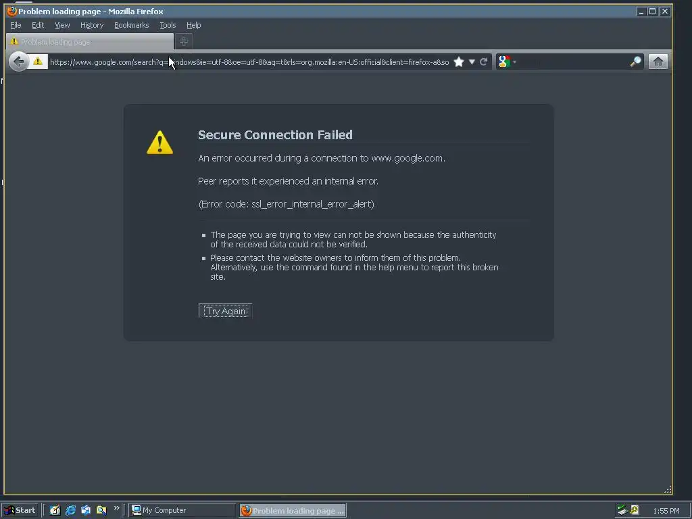Click the Firefox Problem loading page taskbar button
This screenshot has width=692, height=519.
click(x=293, y=511)
